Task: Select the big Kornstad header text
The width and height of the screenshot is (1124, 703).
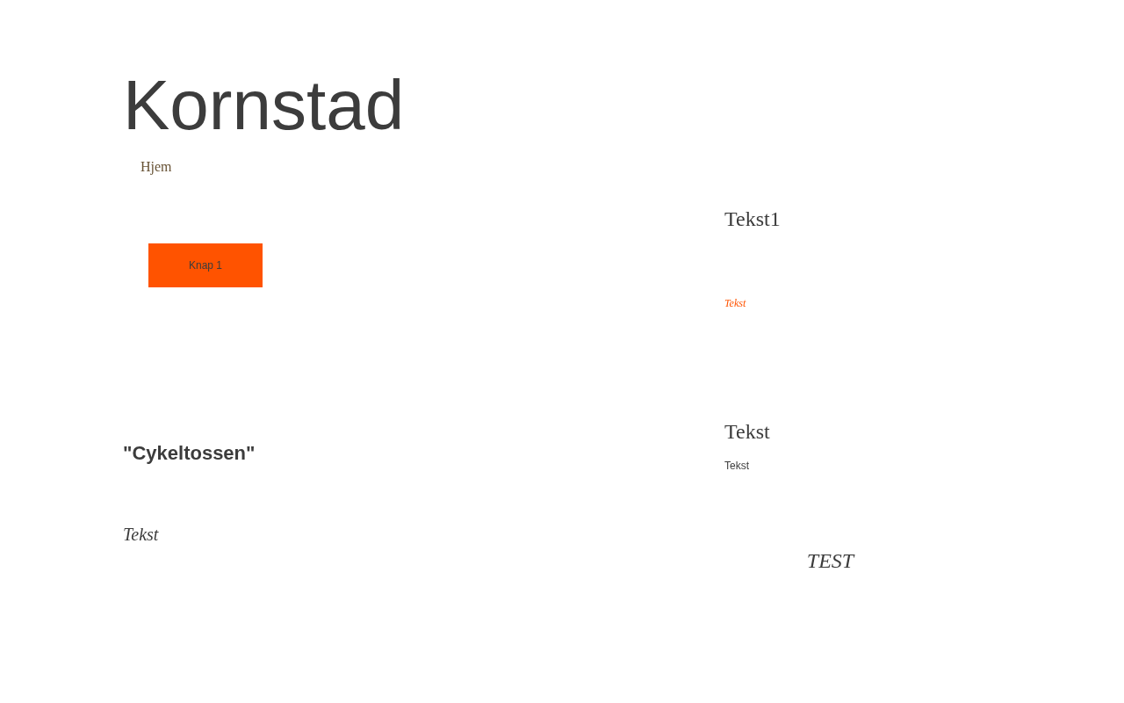Action: (x=263, y=105)
